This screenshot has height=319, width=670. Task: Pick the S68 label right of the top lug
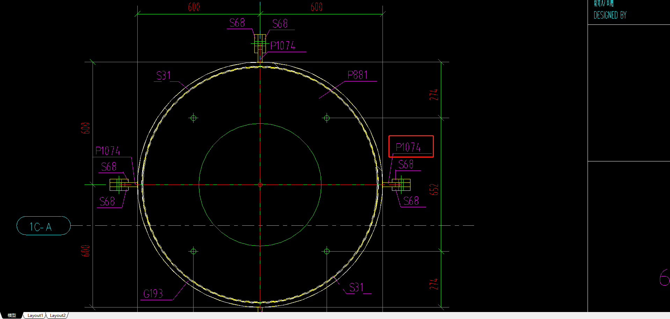pyautogui.click(x=280, y=24)
